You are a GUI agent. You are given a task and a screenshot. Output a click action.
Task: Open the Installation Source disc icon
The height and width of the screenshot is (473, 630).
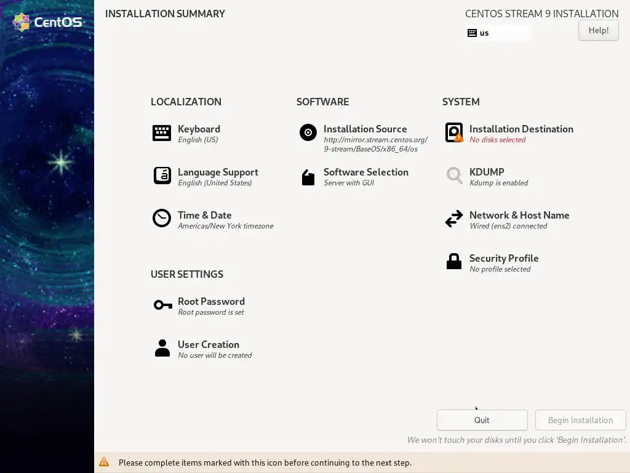click(308, 132)
